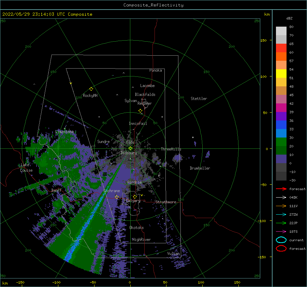The height and width of the screenshot is (287, 307).
Task: Click the -100 tick on bottom axis
Action: click(56, 282)
